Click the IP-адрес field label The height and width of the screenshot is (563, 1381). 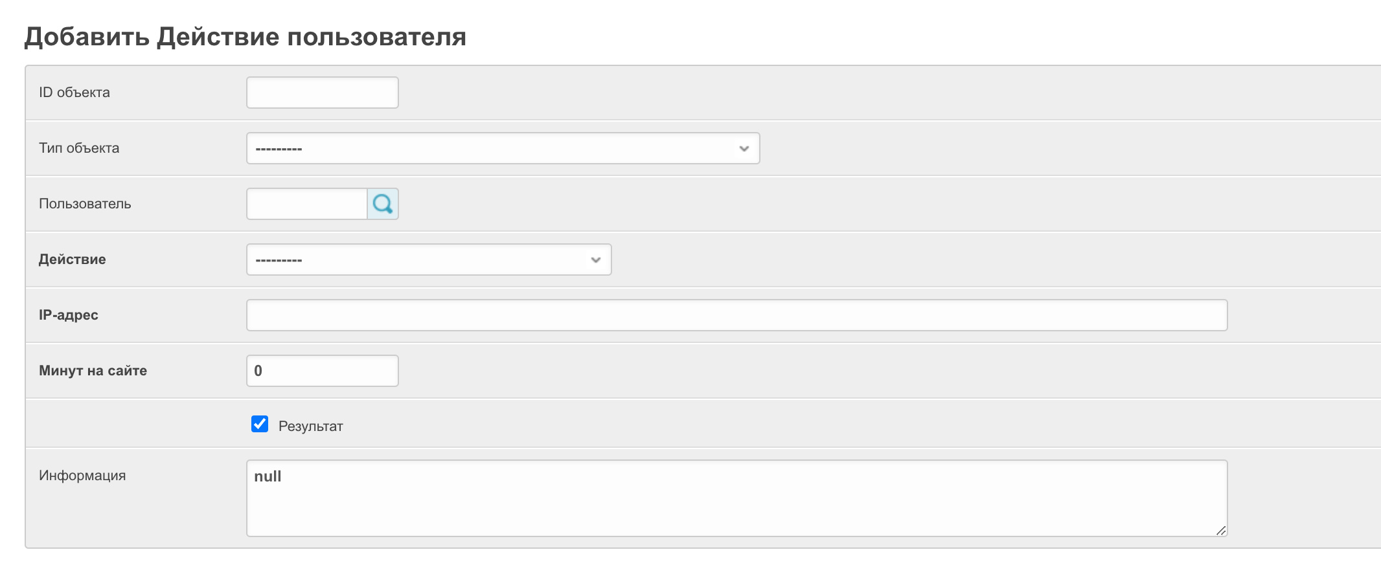click(69, 315)
